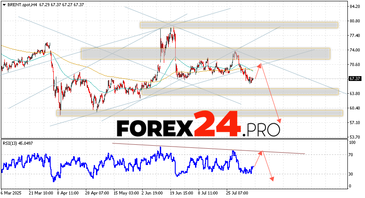Click the descending RSI trendline
This screenshot has width=365, height=198.
(x=207, y=148)
